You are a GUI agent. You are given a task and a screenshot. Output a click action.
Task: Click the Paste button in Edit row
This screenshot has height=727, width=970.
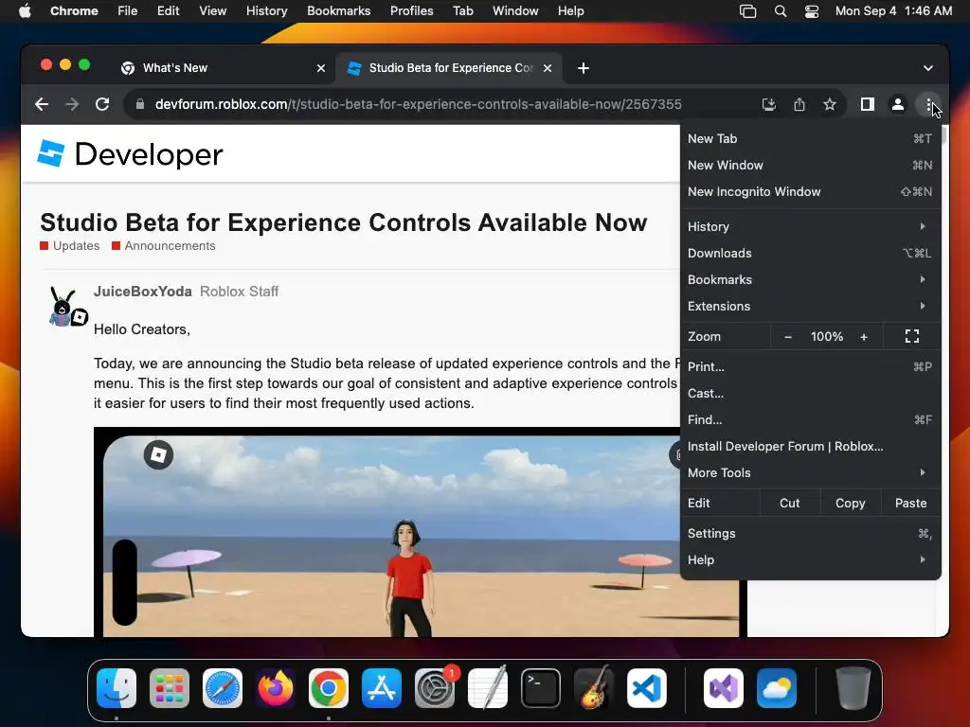[x=910, y=504]
